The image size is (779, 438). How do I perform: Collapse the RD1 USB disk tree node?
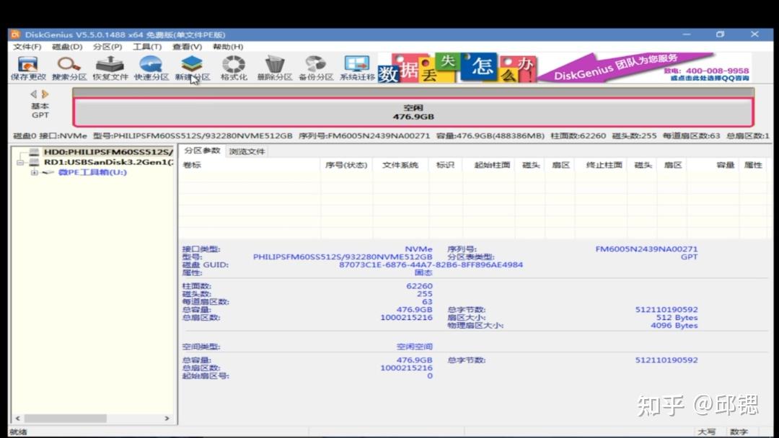[20, 162]
